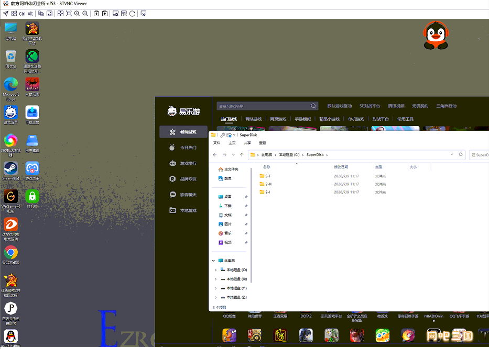
Task: Select 游戏排行 in 易乐游 sidebar
Action: 183,163
